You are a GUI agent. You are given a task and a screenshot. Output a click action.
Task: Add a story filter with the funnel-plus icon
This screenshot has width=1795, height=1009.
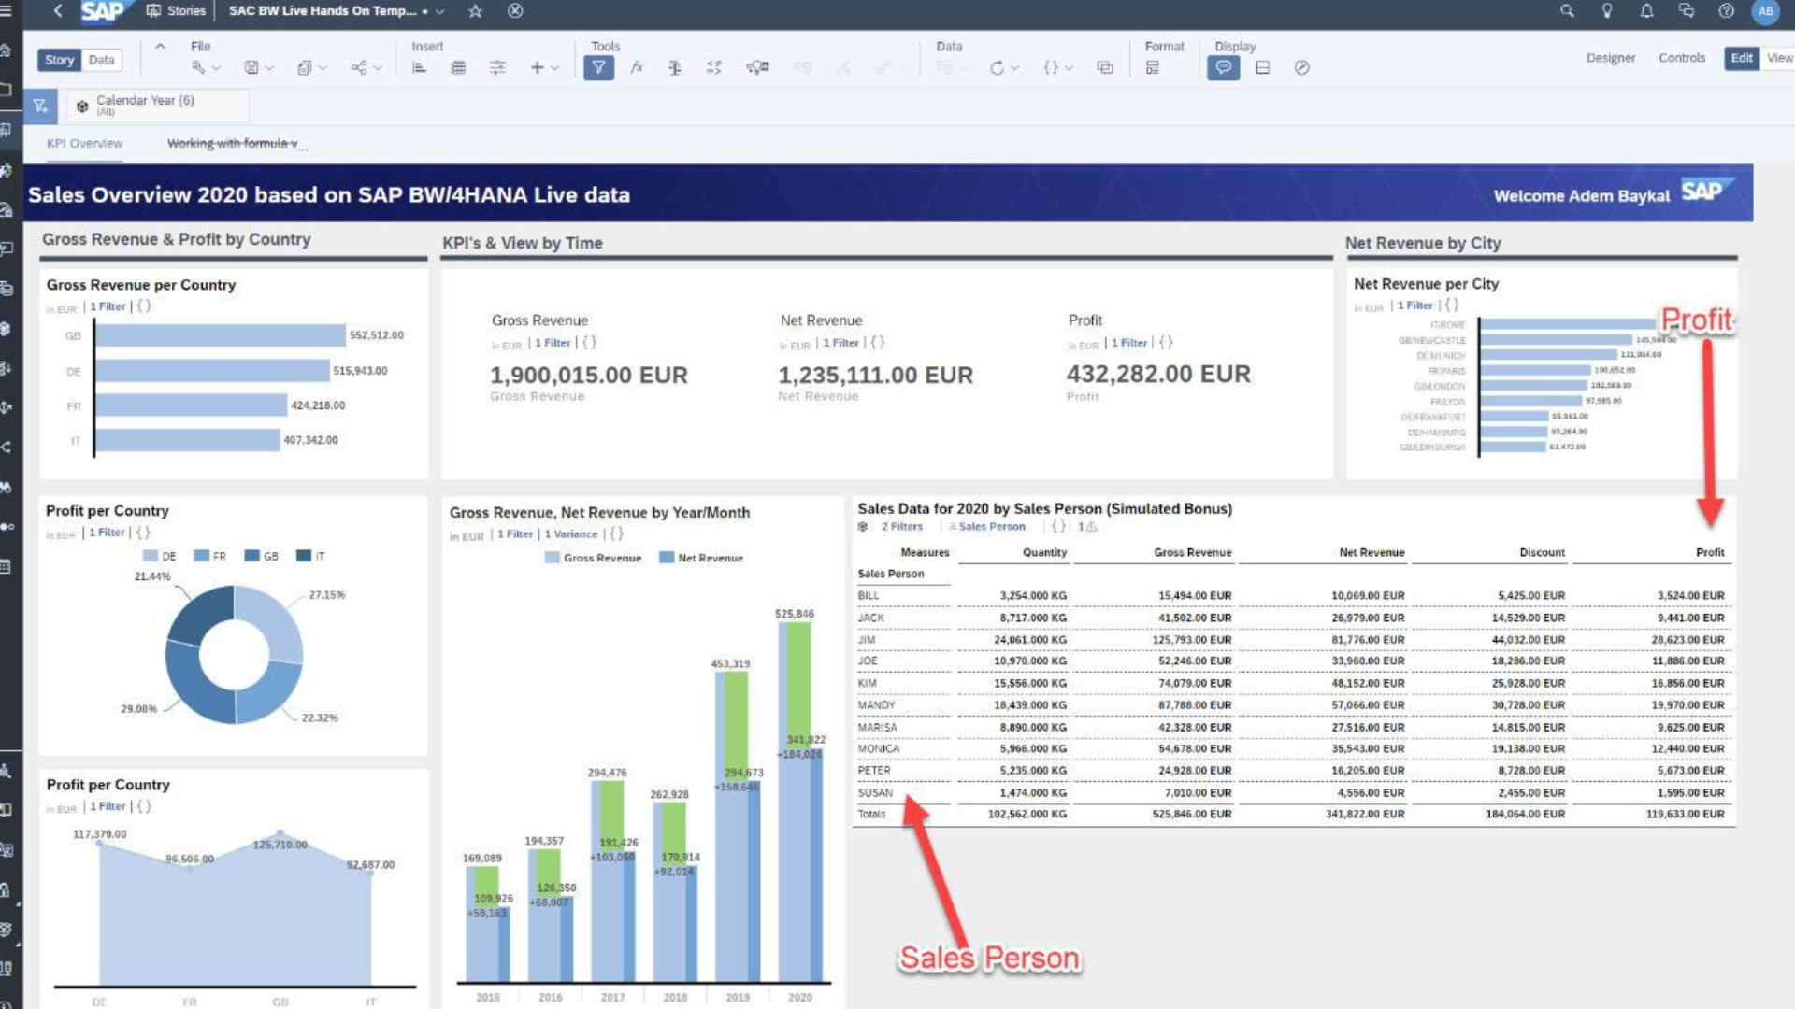[x=40, y=107]
